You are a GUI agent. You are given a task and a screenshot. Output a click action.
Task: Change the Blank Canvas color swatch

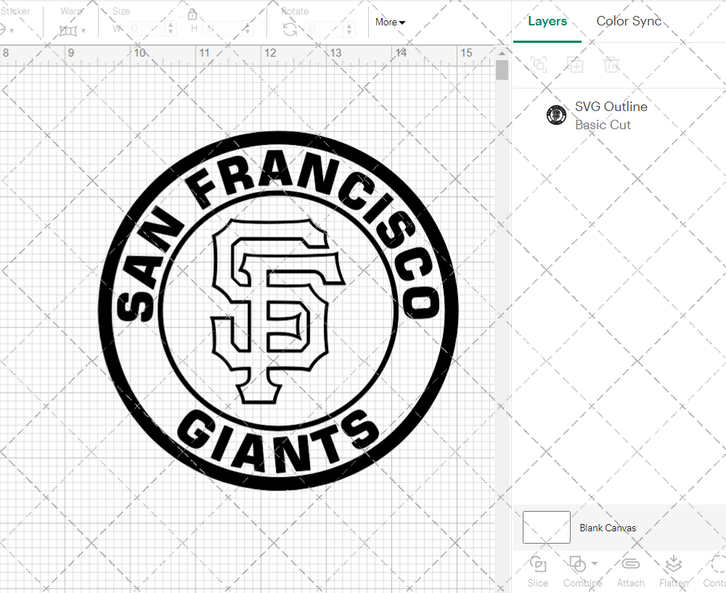(546, 528)
